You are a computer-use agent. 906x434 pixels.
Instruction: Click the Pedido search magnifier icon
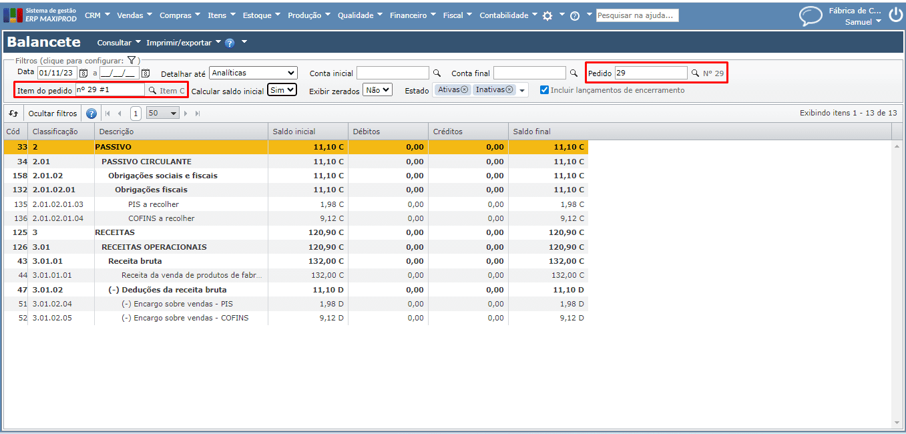[x=695, y=73]
